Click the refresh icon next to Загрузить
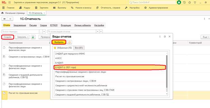 click(x=33, y=37)
